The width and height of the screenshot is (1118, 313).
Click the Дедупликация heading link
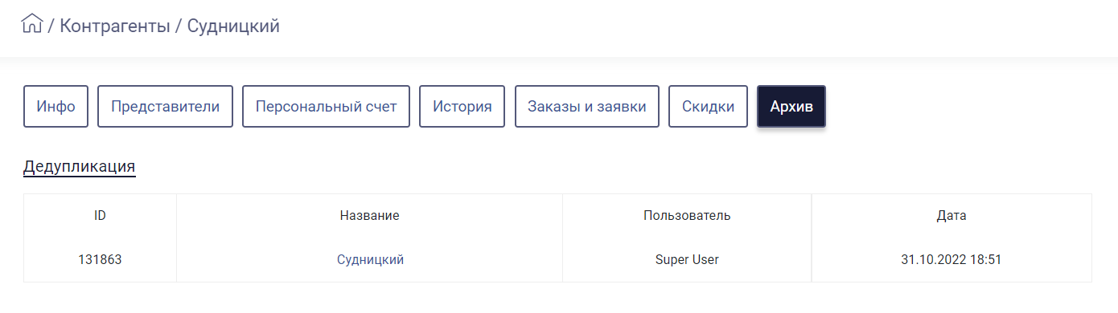(x=79, y=167)
